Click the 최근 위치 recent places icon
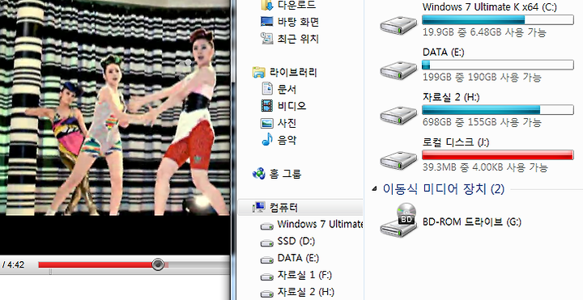583x300 pixels. tap(268, 38)
